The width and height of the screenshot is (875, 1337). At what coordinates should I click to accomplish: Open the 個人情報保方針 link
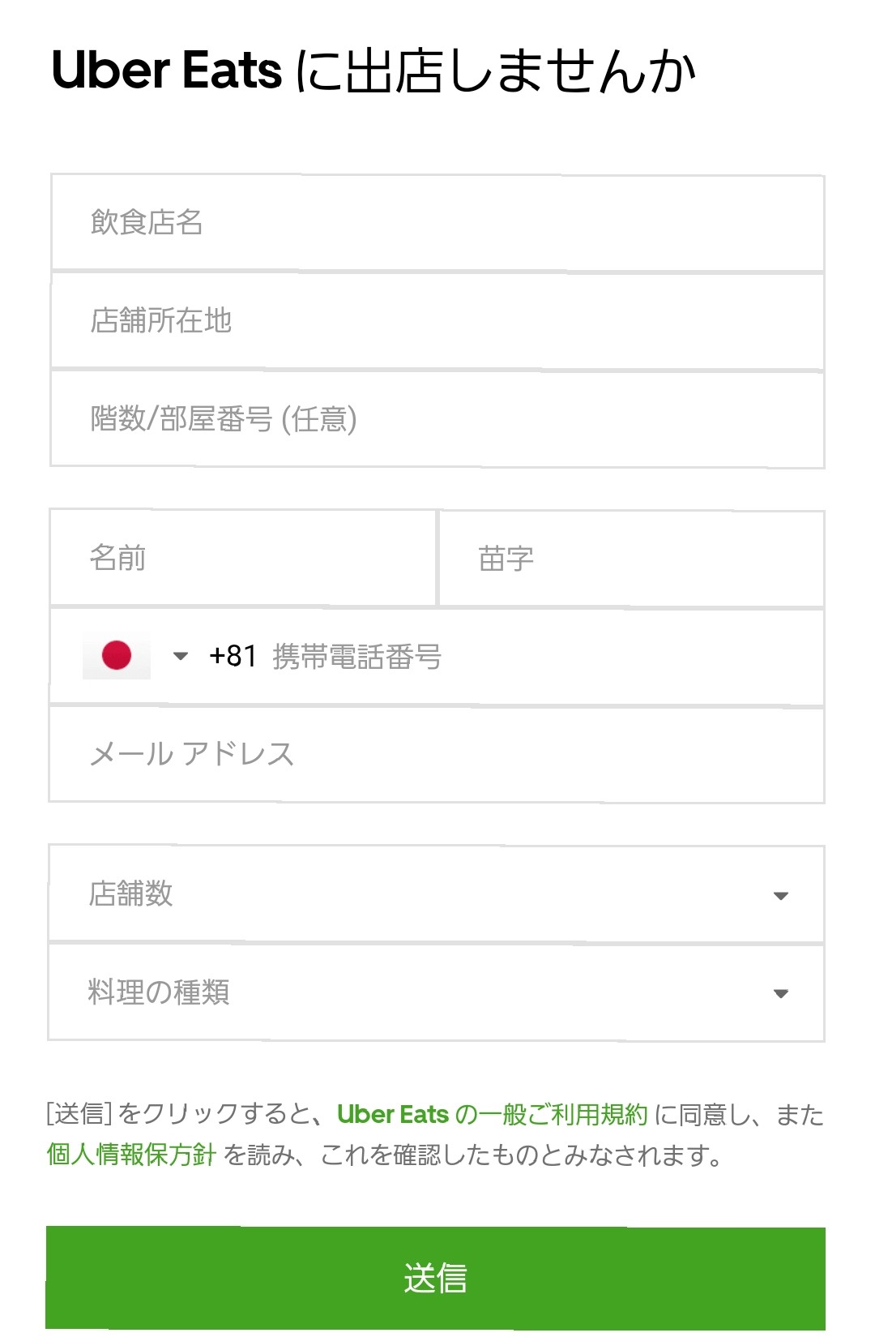131,1155
